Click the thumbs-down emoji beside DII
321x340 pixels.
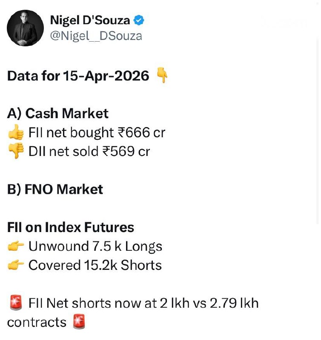(x=16, y=152)
